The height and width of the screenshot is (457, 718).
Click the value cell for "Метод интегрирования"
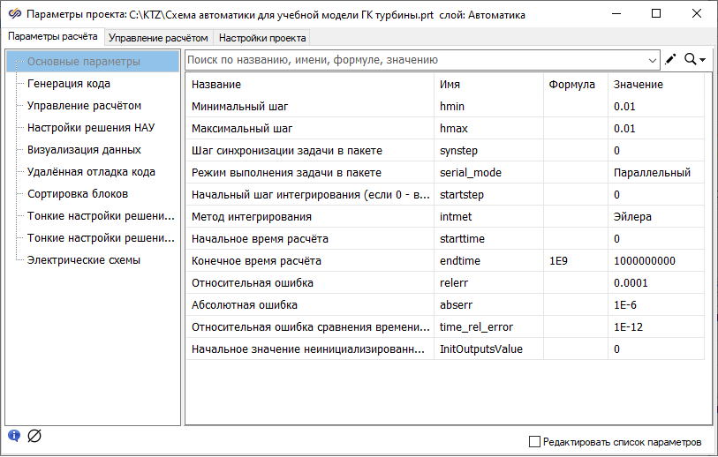654,216
